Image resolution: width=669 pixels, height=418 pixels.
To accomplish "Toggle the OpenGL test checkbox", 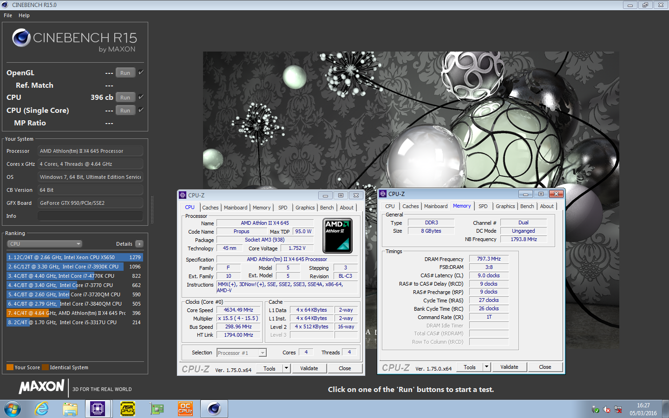I will pyautogui.click(x=141, y=72).
